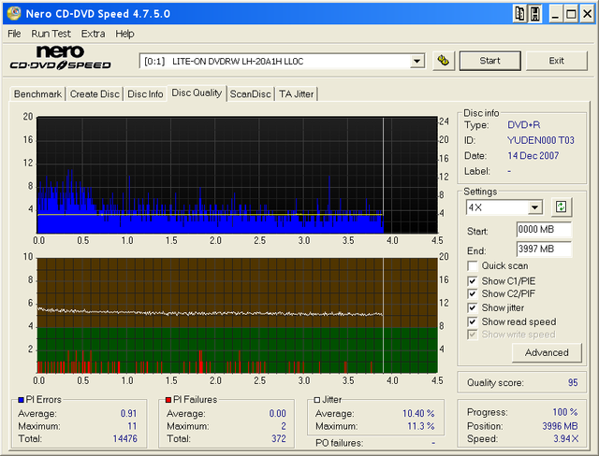Click the Exit button
The height and width of the screenshot is (456, 599).
tap(557, 61)
